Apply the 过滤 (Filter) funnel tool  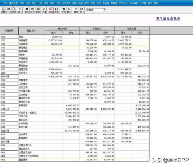pyautogui.click(x=44, y=10)
